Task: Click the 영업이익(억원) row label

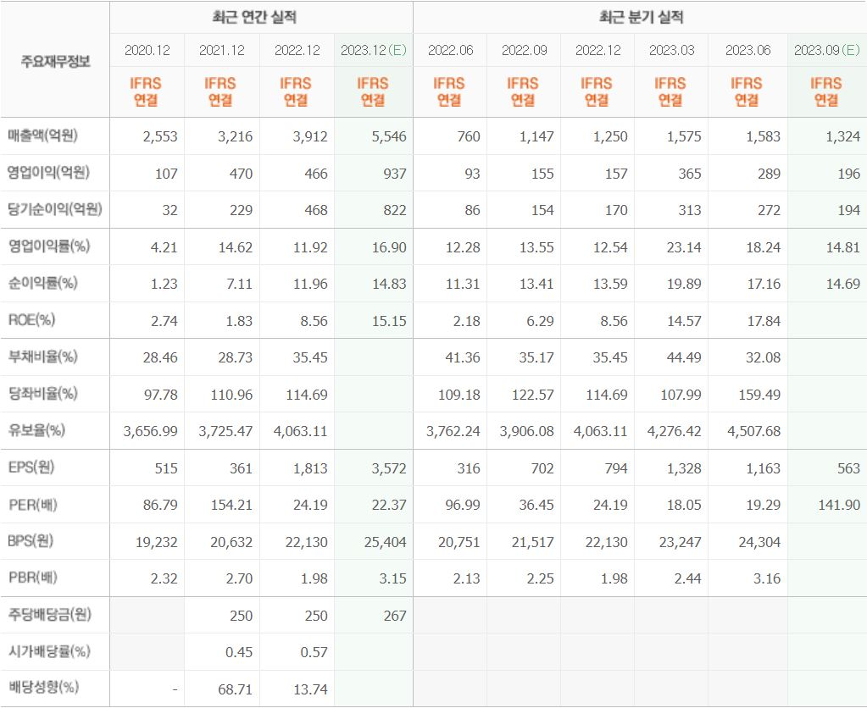Action: [48, 173]
